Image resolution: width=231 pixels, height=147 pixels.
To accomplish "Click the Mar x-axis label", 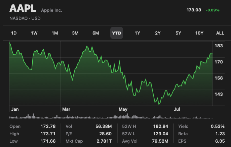I will pyautogui.click(x=66, y=109).
